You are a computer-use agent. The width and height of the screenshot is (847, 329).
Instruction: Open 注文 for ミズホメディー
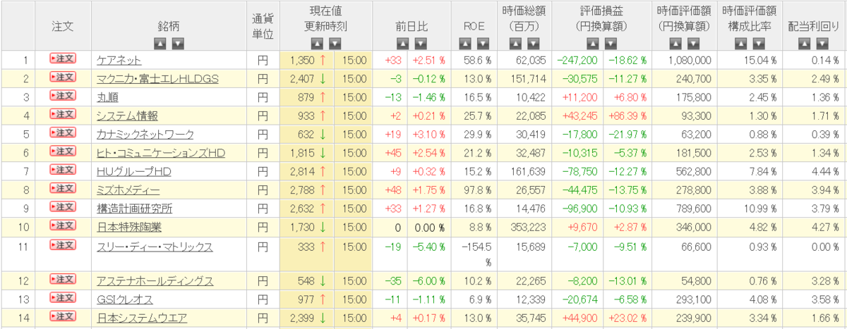(x=62, y=188)
